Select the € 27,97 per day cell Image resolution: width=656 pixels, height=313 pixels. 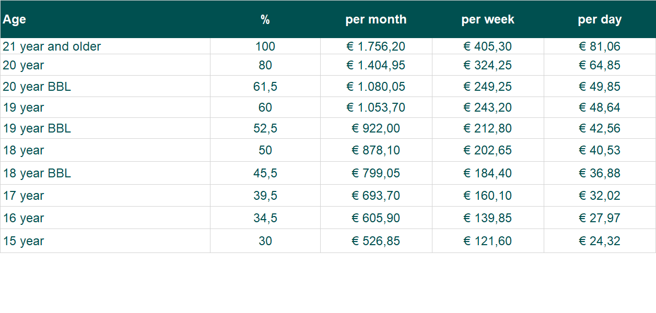599,218
